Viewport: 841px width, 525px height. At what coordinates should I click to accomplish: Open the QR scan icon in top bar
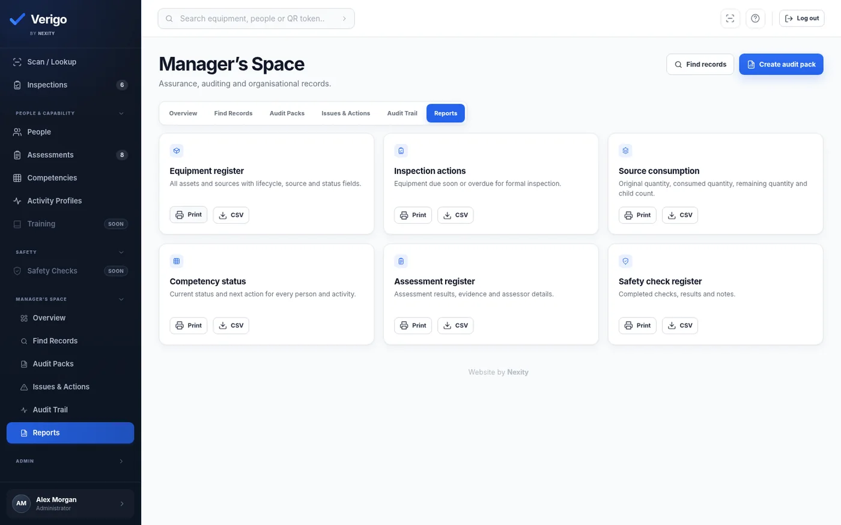pos(730,19)
